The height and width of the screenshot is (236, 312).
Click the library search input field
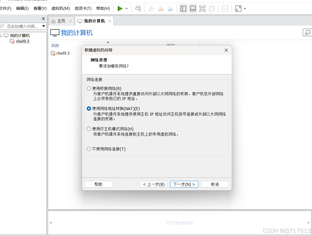(22, 26)
